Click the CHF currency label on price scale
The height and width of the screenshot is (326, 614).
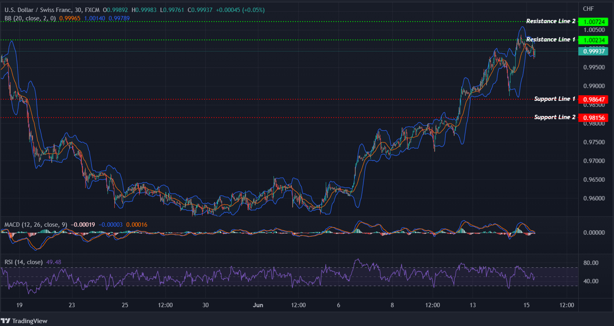coord(588,9)
